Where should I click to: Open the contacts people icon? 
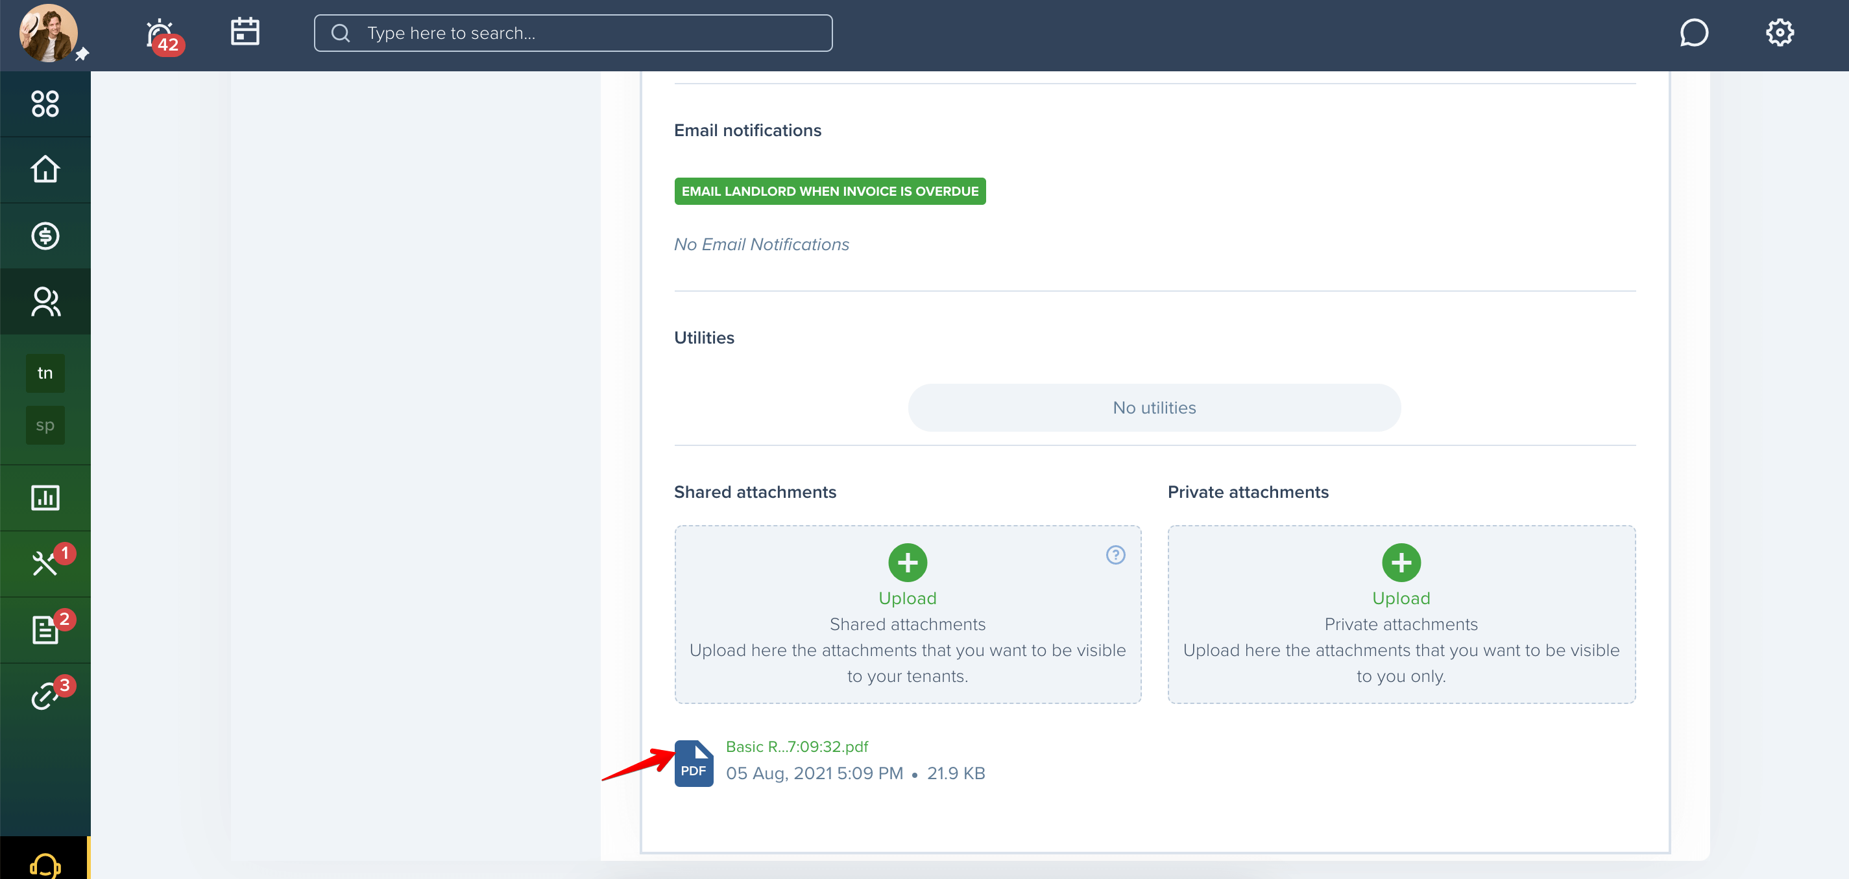click(x=45, y=302)
